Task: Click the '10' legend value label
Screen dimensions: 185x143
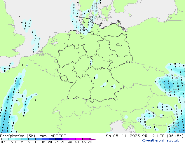Action: click(x=36, y=142)
